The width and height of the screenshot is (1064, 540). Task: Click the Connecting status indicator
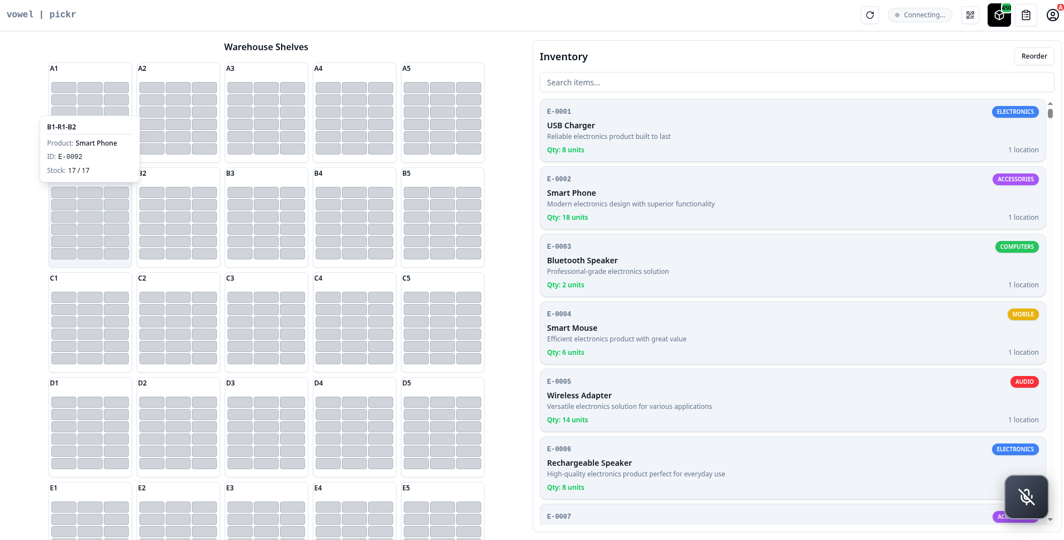(920, 15)
